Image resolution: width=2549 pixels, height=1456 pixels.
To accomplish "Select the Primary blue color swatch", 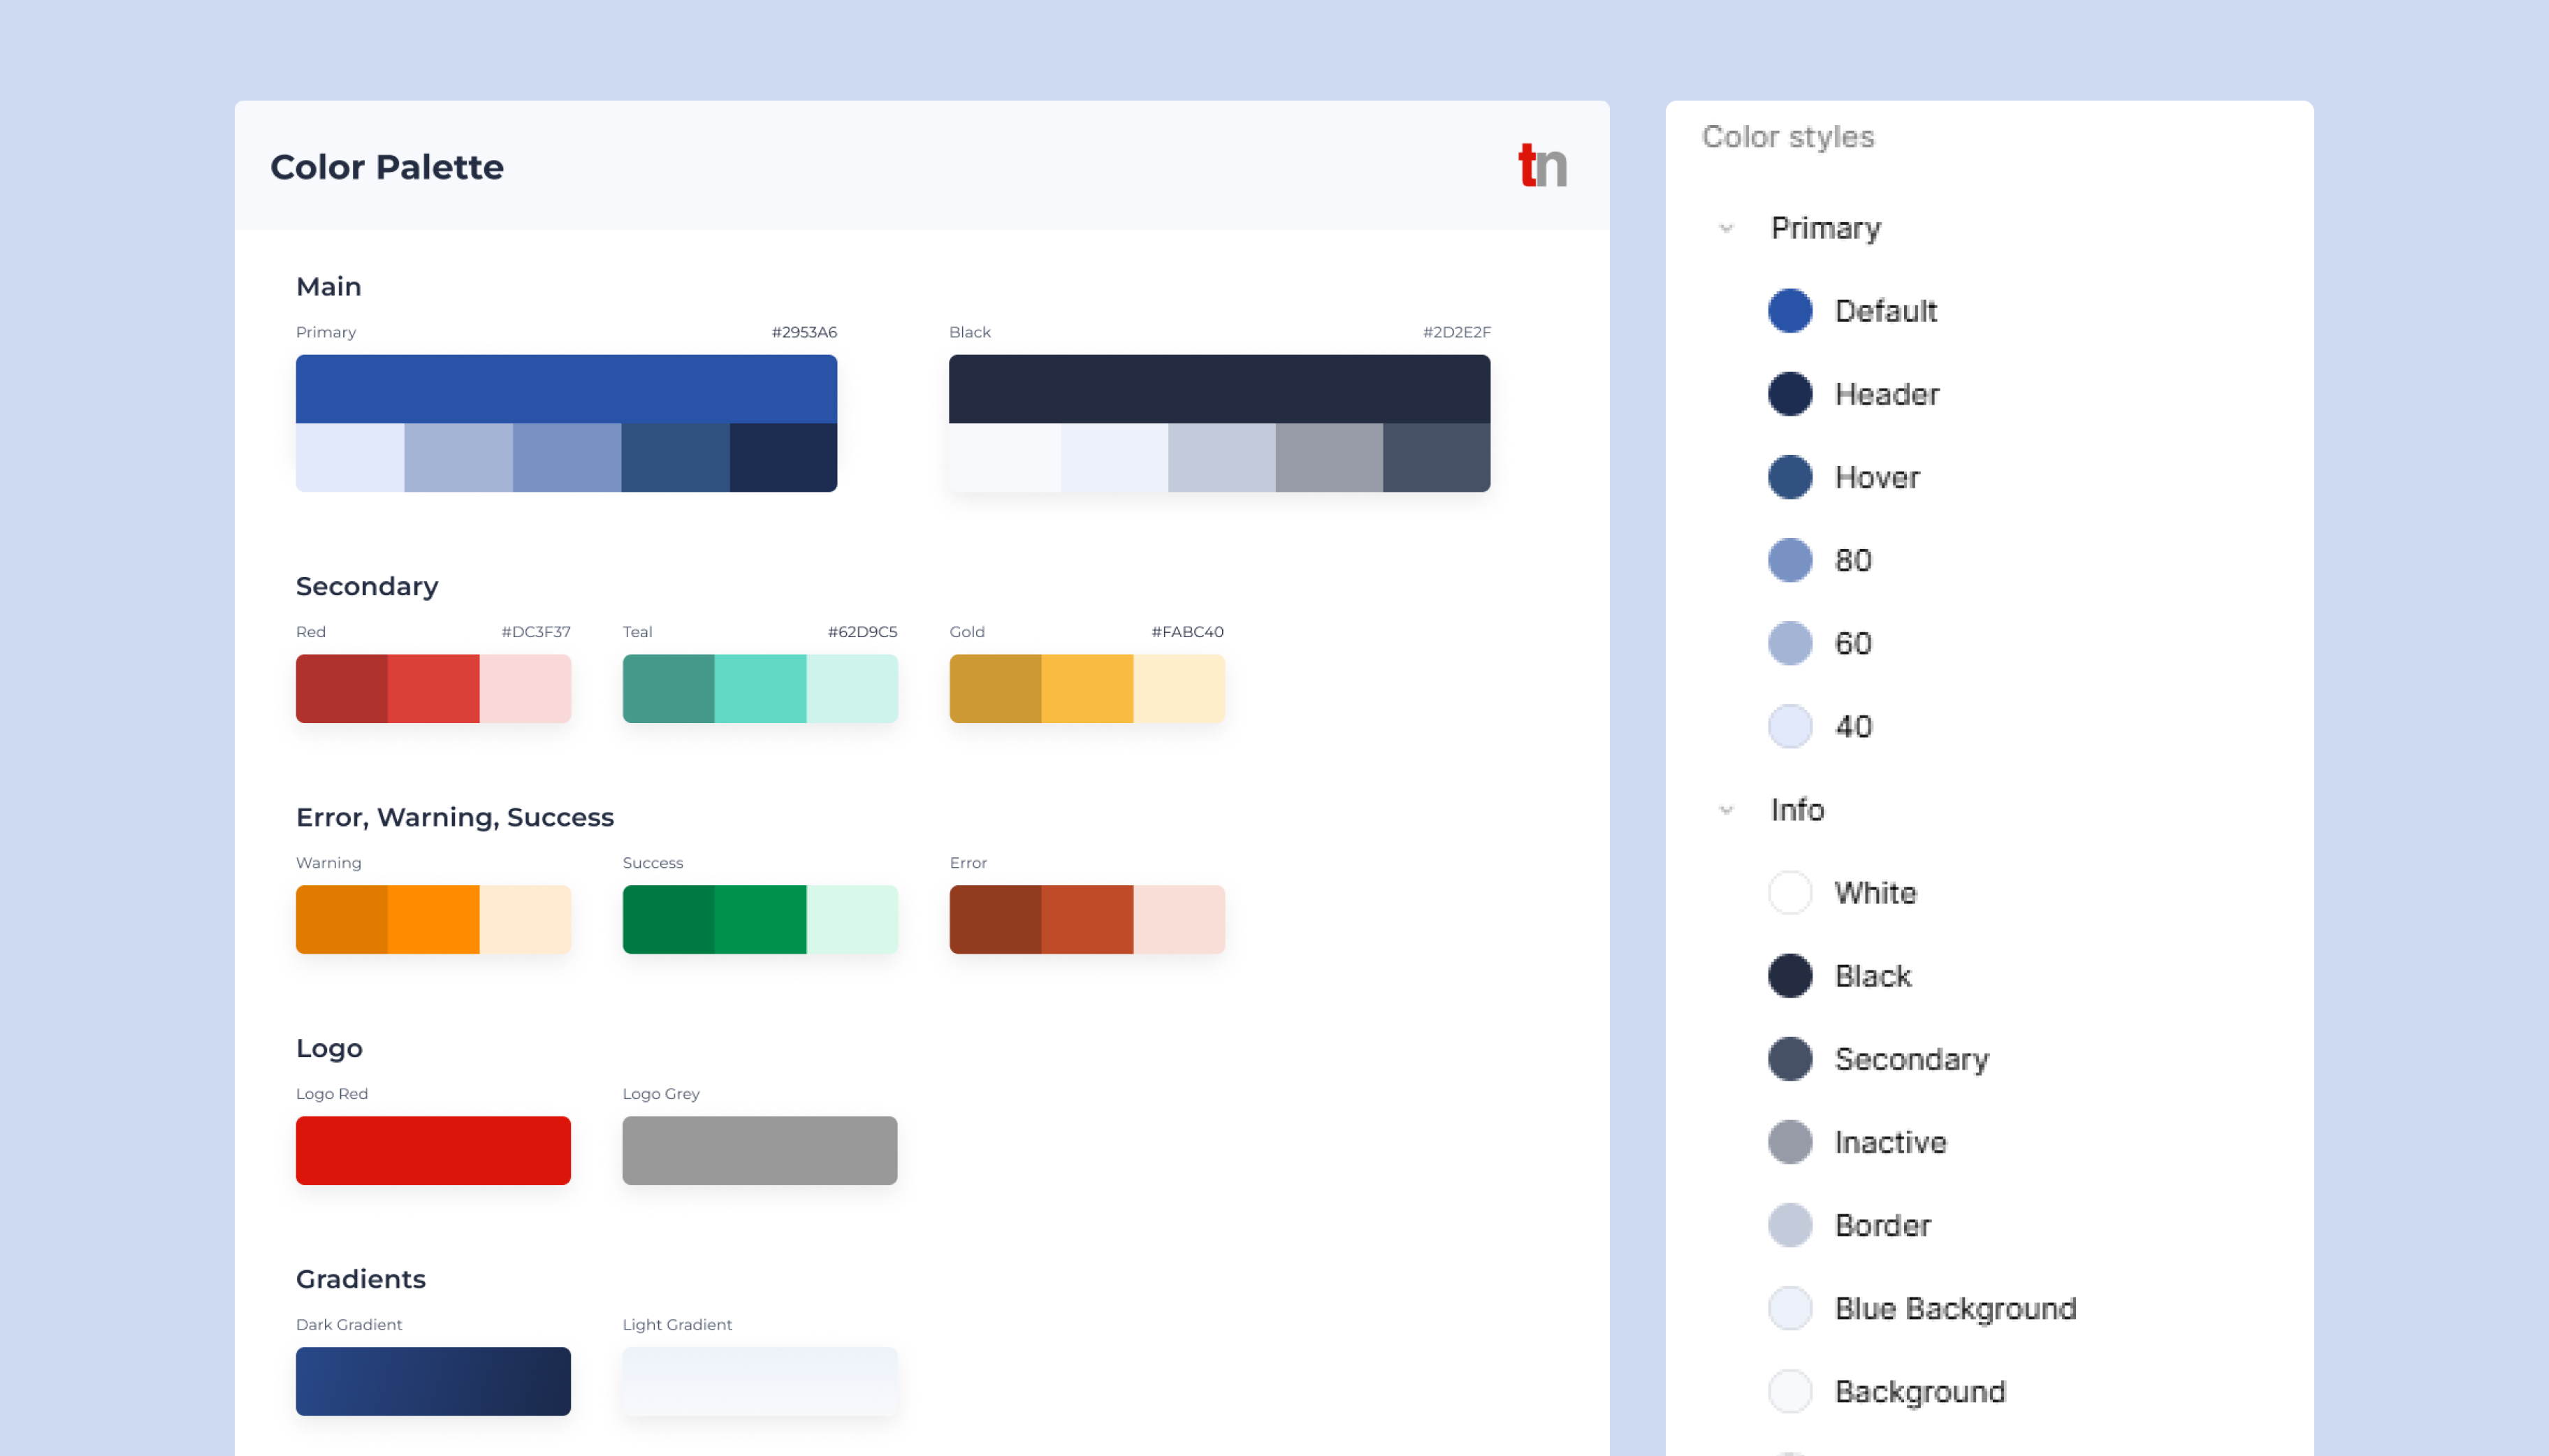I will tap(566, 390).
